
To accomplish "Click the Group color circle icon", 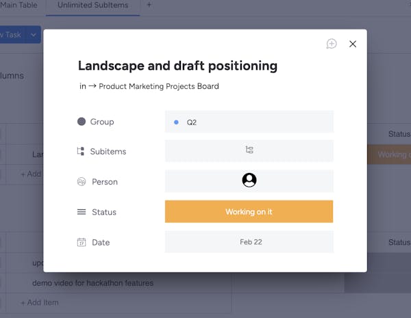I will [82, 122].
